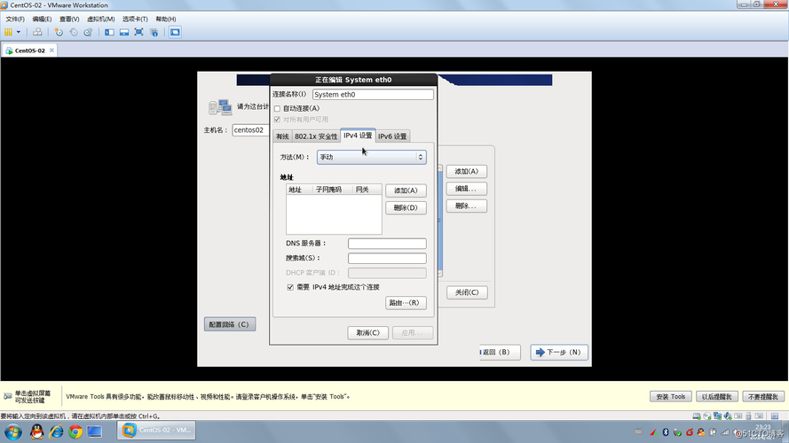Open the 查看(V) menu
Screen dimensions: 789x443
(x=69, y=19)
